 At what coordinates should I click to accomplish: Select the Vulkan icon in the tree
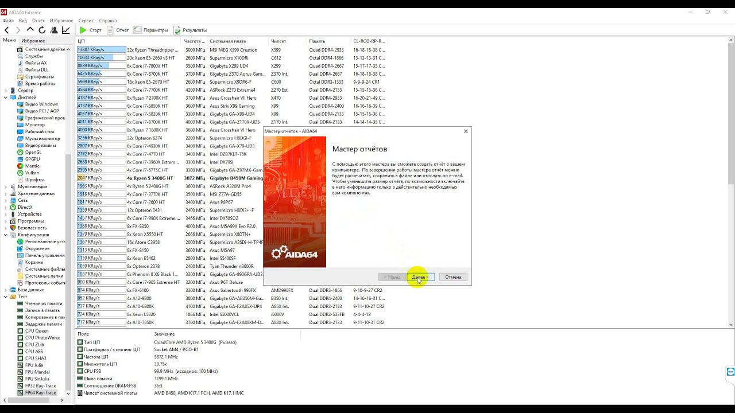point(20,173)
